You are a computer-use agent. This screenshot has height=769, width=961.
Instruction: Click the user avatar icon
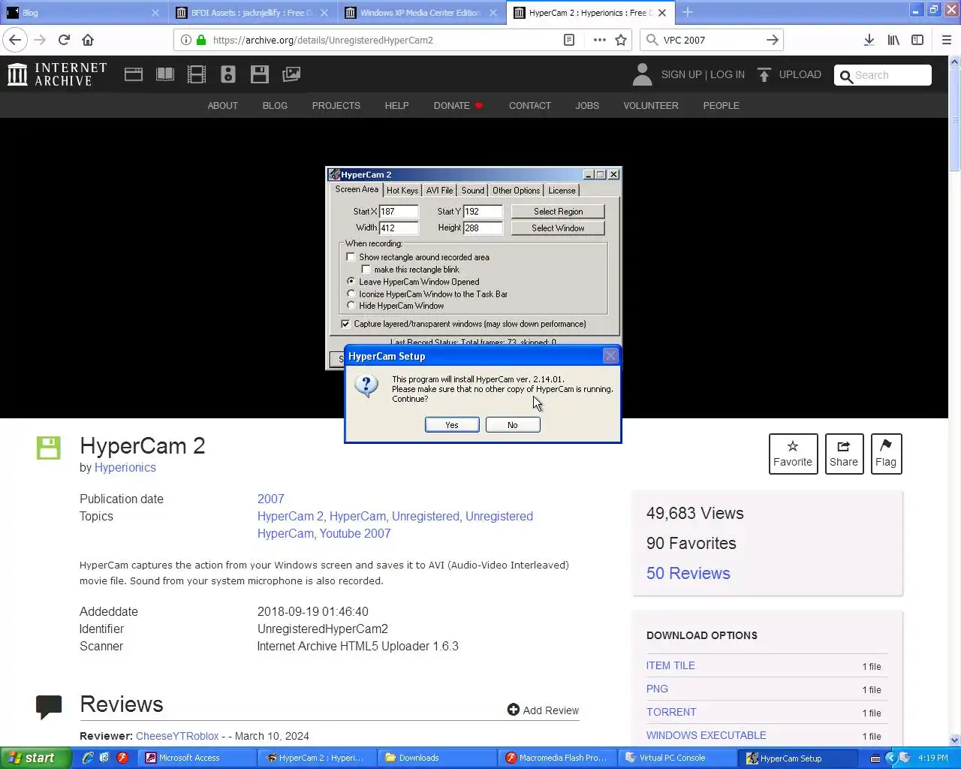(642, 74)
